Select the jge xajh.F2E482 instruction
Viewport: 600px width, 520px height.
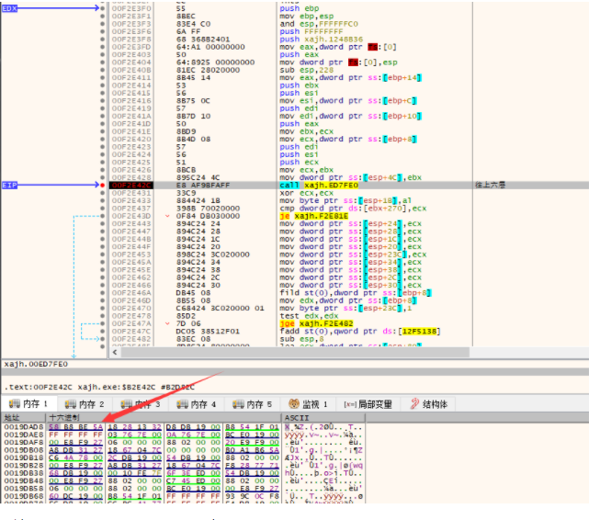[x=316, y=323]
